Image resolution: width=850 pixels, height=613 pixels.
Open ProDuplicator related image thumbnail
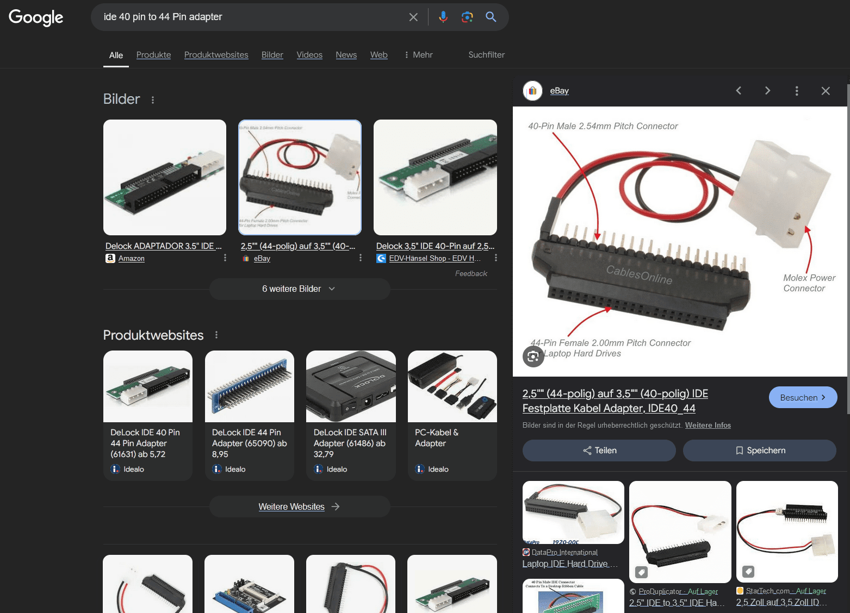(680, 531)
